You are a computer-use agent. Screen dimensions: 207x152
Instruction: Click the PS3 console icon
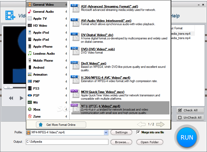coord(30,88)
